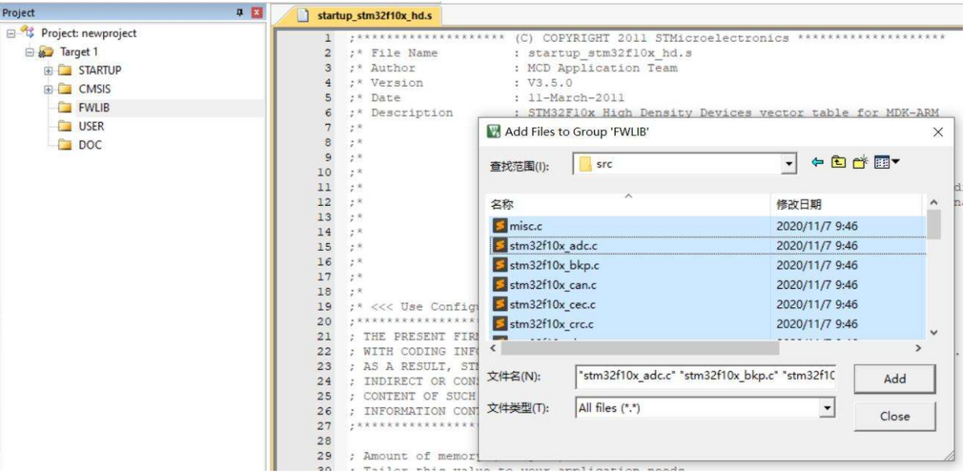Click the file list scroll left arrow
Image resolution: width=966 pixels, height=473 pixels.
point(494,348)
